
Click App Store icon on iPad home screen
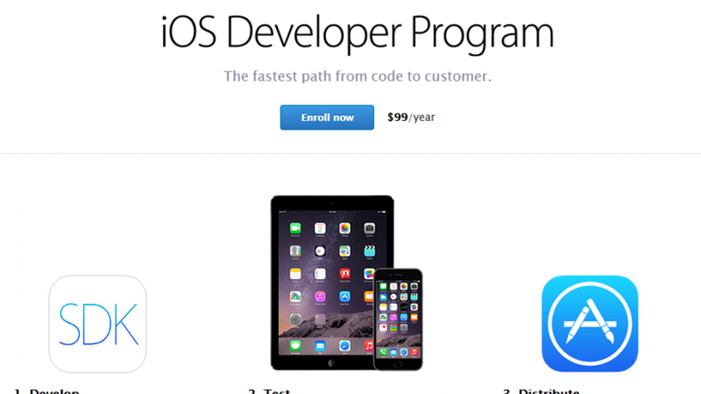[345, 297]
